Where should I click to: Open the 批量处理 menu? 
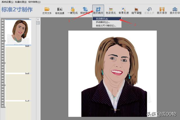point(21,2)
